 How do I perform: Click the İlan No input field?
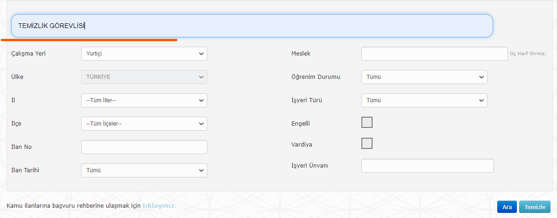point(144,147)
